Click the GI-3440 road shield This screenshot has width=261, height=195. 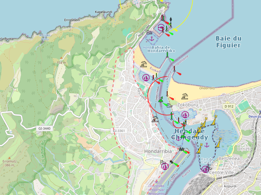[44, 128]
